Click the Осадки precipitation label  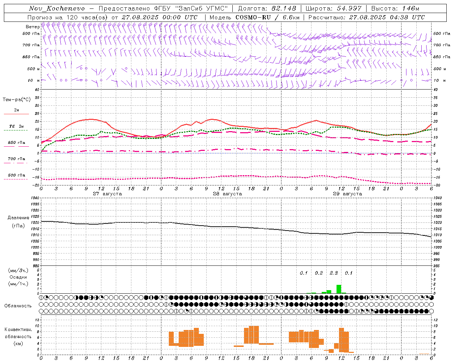click(x=18, y=277)
